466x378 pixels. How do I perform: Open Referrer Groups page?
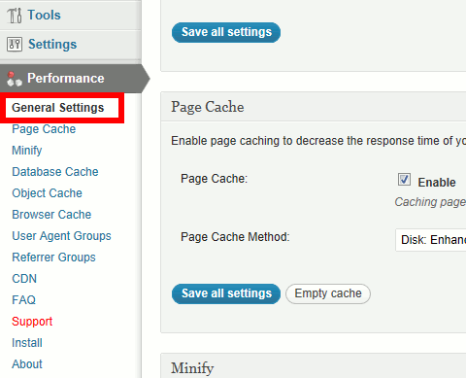[53, 258]
